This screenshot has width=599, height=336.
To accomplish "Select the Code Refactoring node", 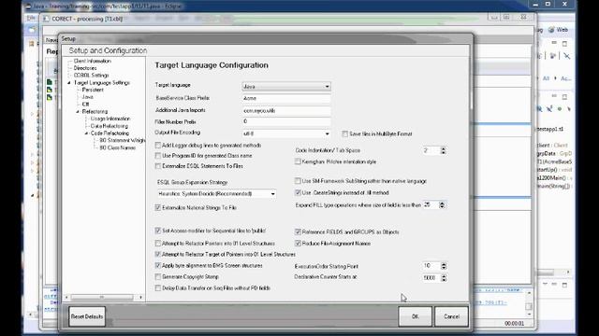I will tap(110, 133).
